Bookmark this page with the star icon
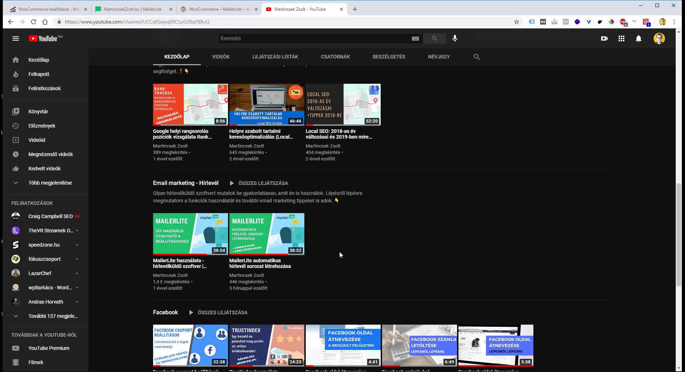The image size is (685, 372). point(516,22)
